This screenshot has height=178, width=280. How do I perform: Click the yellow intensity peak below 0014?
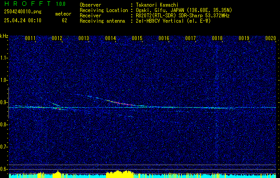pos(120,174)
